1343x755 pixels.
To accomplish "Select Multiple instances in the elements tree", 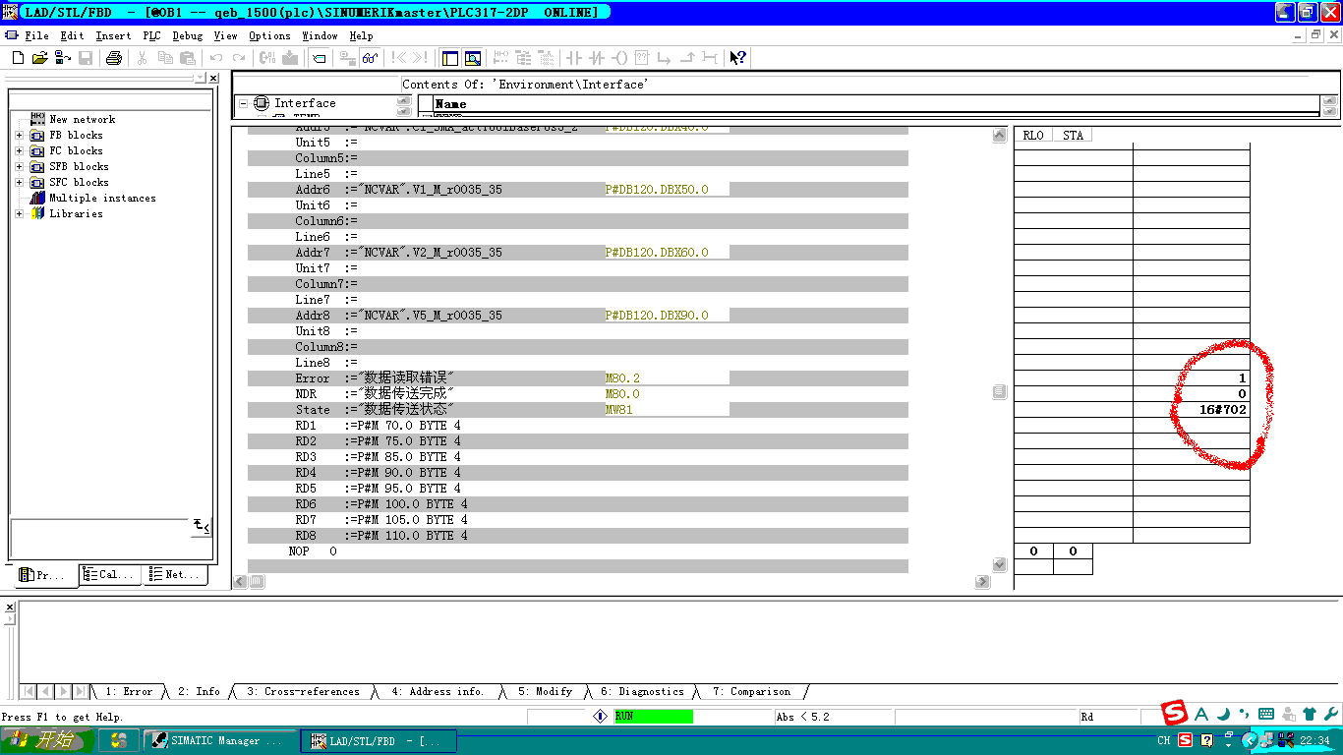I will point(102,199).
